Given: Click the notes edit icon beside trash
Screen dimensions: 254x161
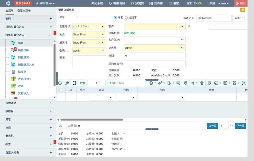Looking at the screenshot, I should pos(209,83).
